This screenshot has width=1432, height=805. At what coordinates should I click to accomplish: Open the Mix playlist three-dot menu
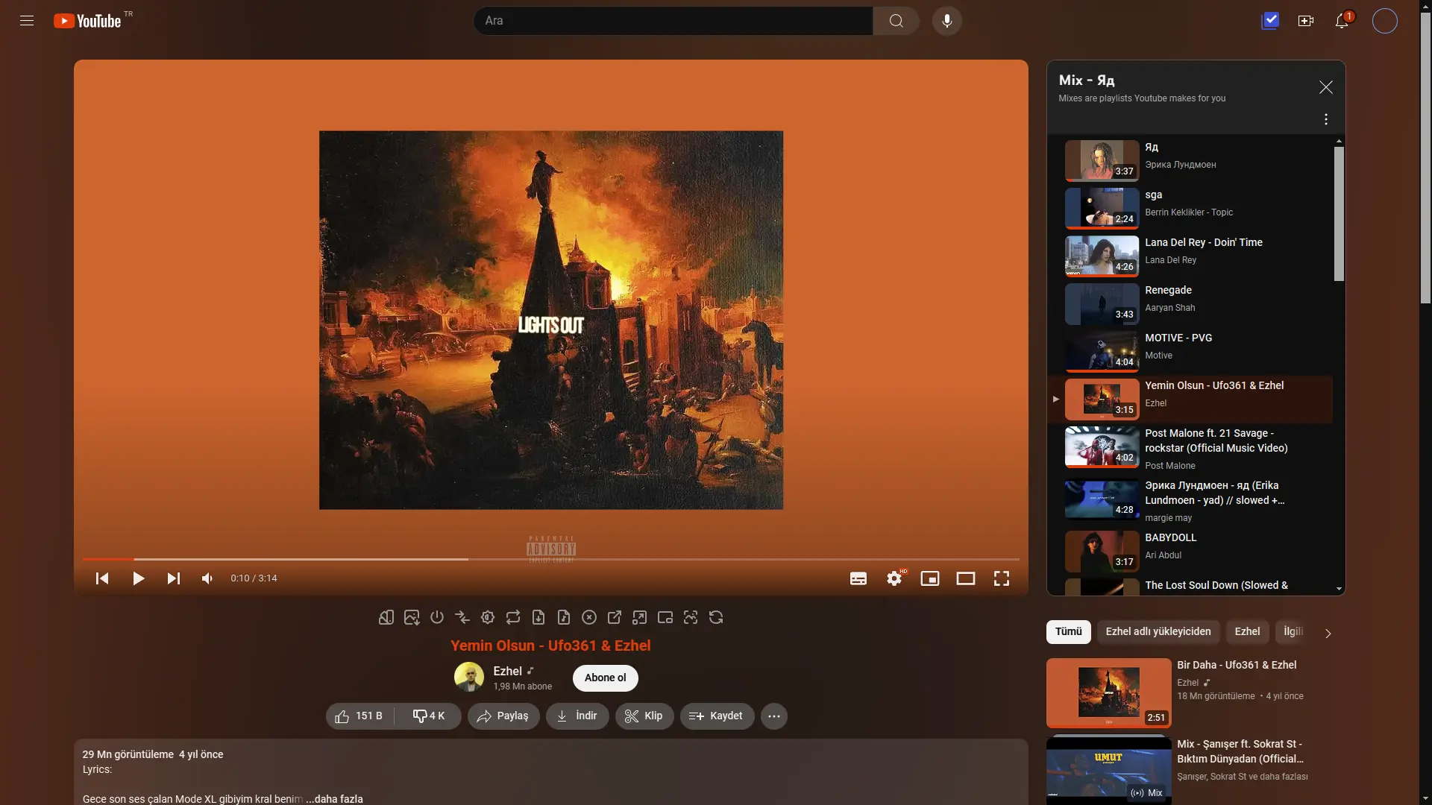tap(1326, 119)
